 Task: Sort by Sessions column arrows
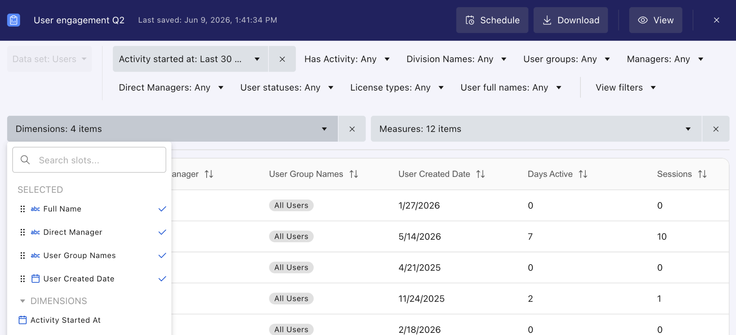(703, 174)
